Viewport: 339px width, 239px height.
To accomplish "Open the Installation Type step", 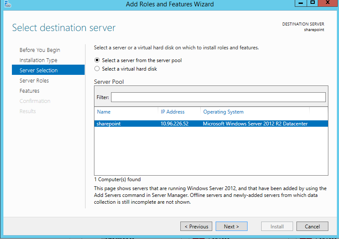I will 38,60.
